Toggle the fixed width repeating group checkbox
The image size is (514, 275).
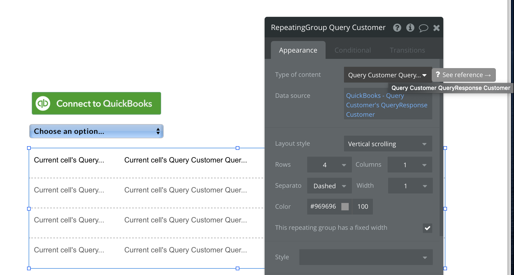(428, 228)
